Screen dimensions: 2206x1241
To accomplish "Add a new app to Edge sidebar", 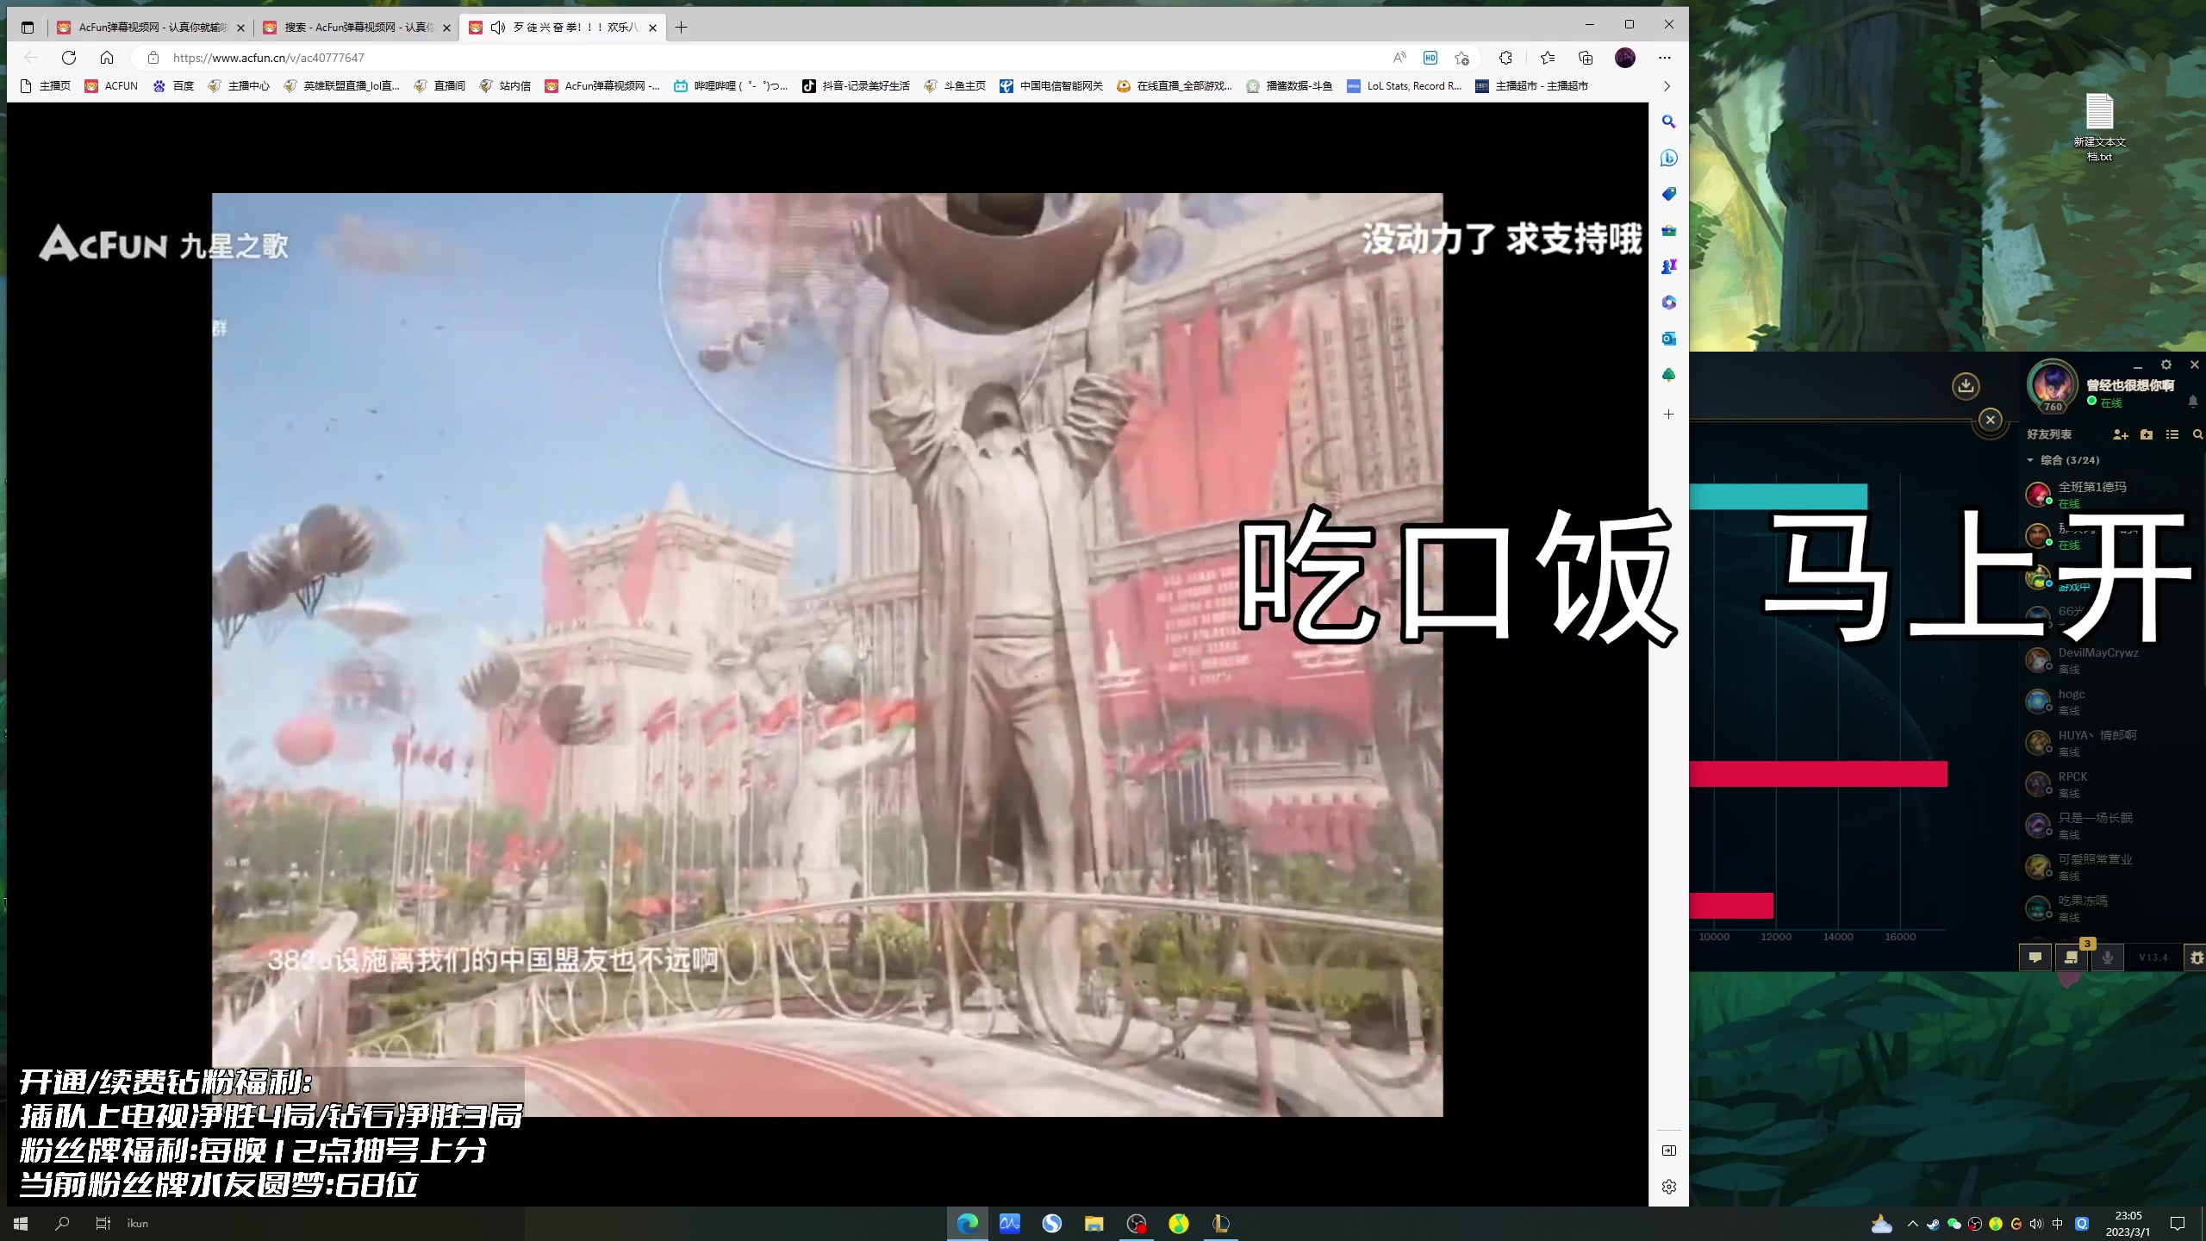I will point(1668,415).
